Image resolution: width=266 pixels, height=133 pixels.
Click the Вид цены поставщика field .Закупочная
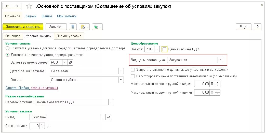tap(193, 60)
